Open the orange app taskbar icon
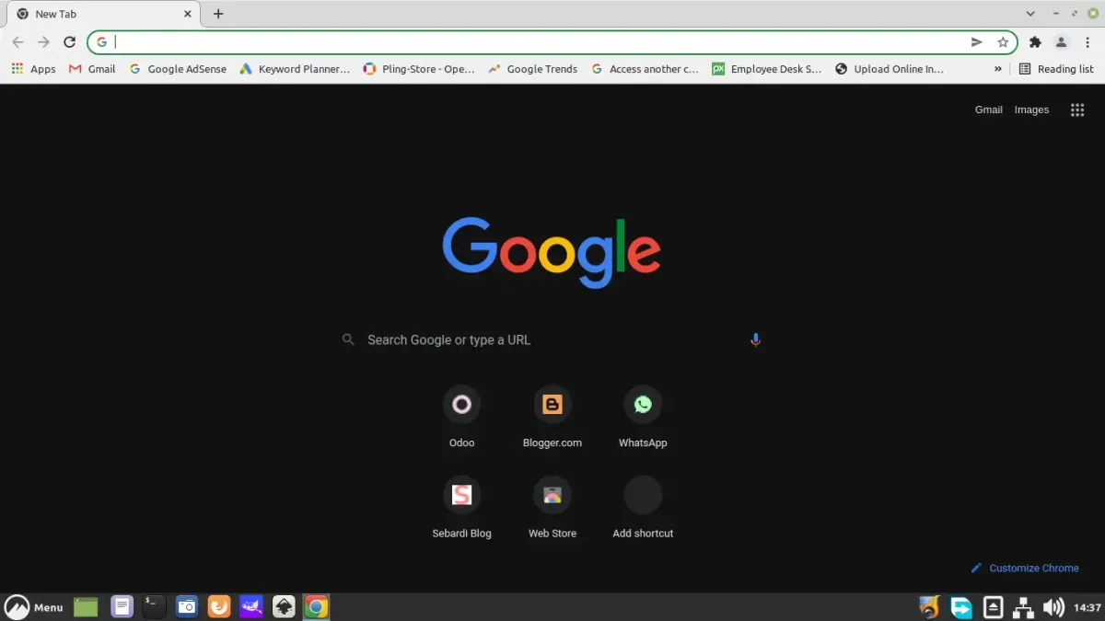This screenshot has width=1105, height=621. coord(219,607)
